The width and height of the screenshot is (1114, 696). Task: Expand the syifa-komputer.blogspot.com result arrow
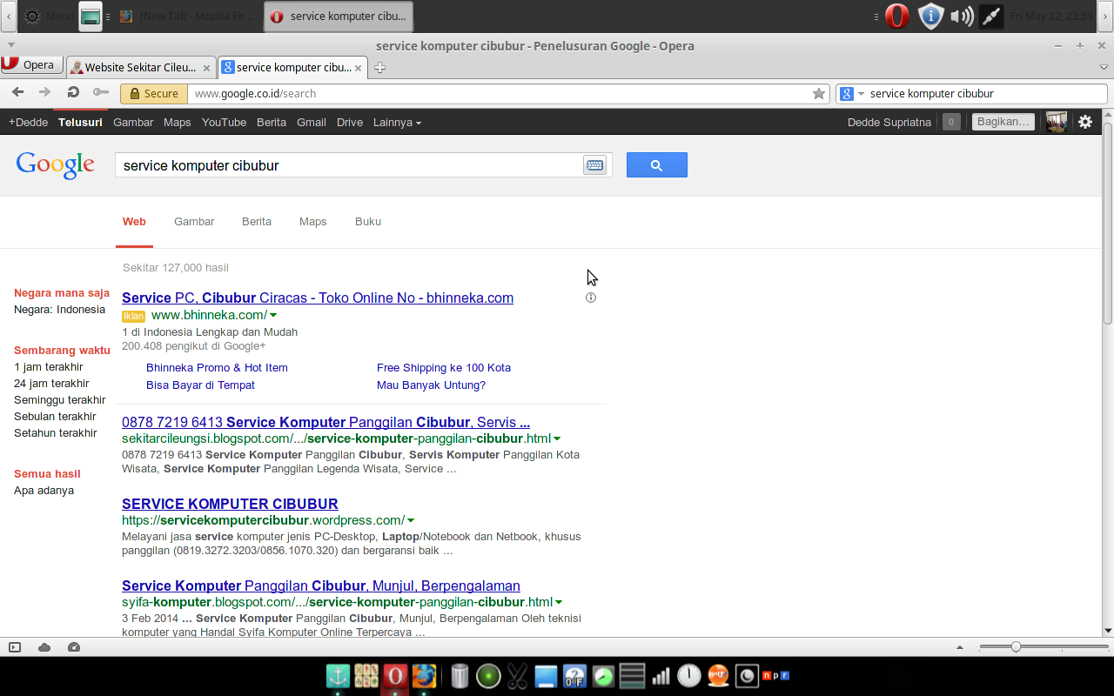[x=559, y=602]
